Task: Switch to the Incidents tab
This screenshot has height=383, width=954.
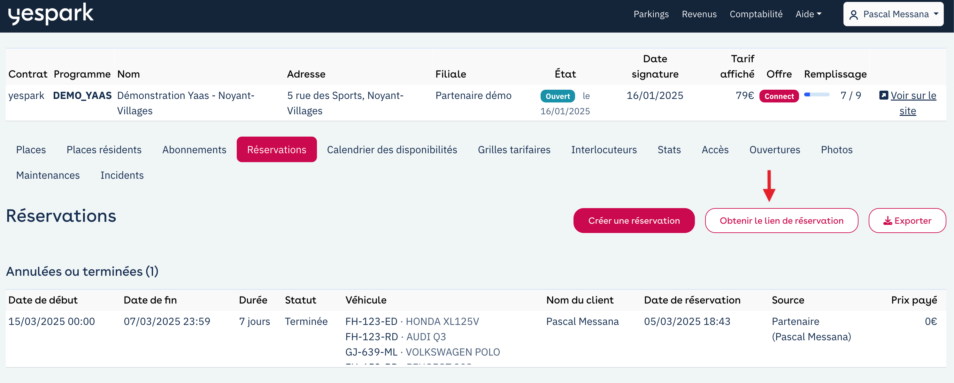Action: pos(122,175)
